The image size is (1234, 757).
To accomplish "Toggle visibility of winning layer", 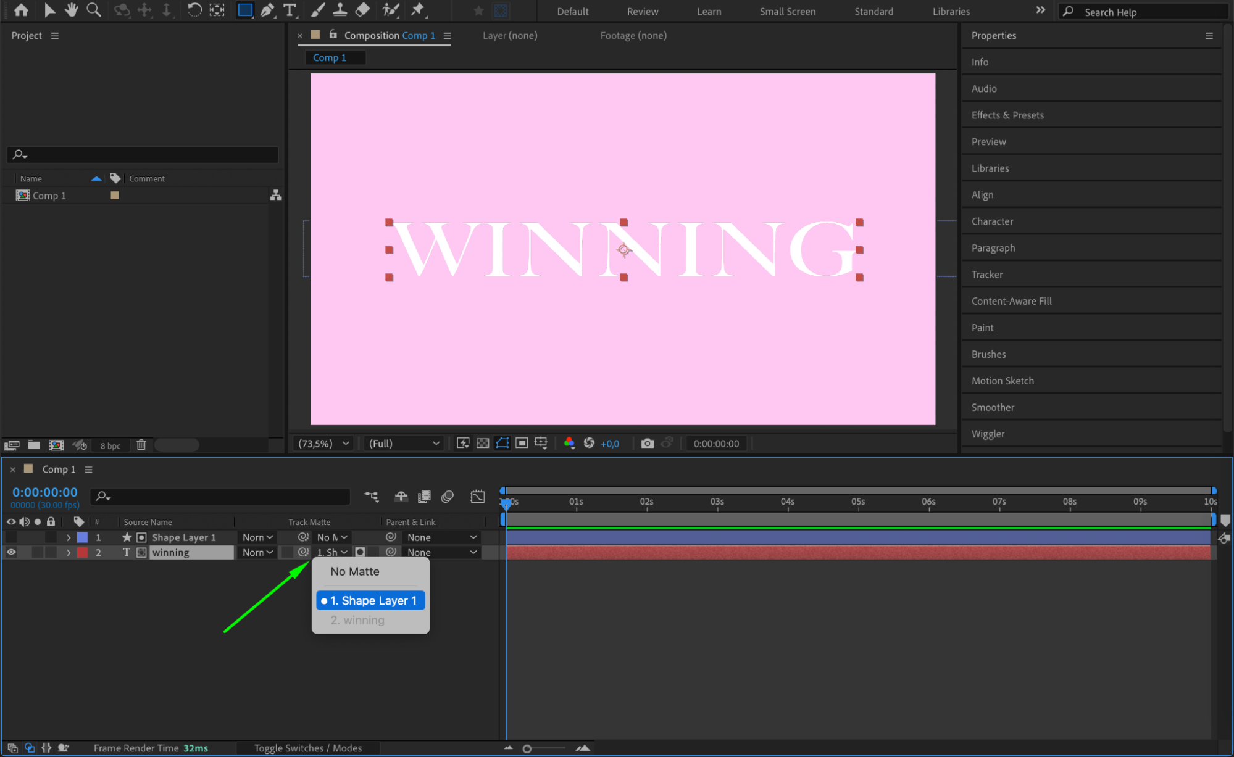I will coord(11,552).
